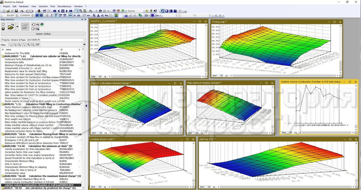Viewport: 361px width, 190px height.
Task: Close the Map selection panel with its X
Action: coord(85,19)
